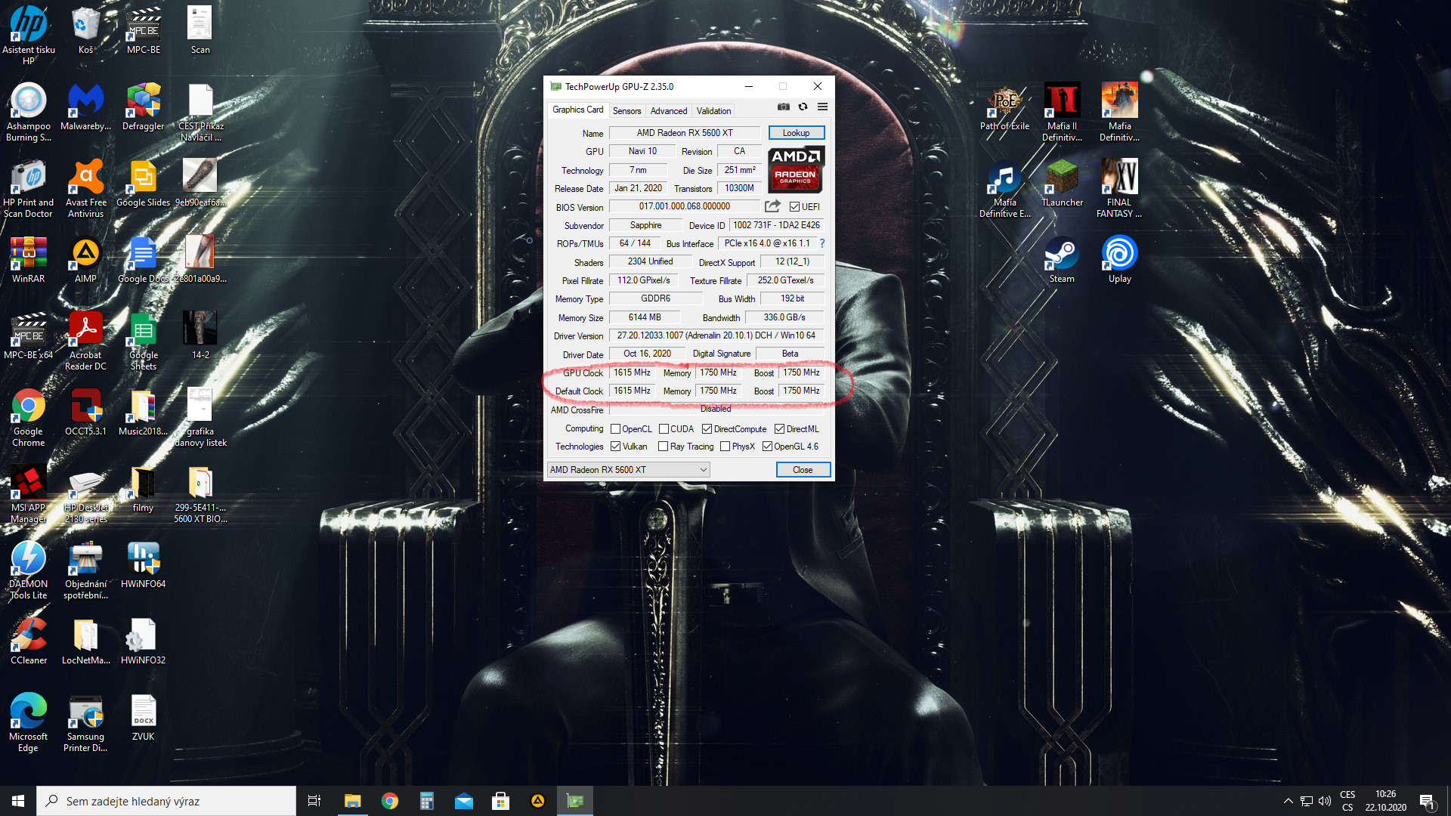Expand the AMD Radeon RX 5600 XT dropdown
This screenshot has height=816, width=1451.
pos(703,470)
